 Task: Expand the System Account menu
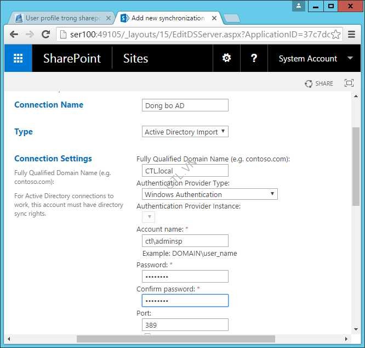coord(315,59)
